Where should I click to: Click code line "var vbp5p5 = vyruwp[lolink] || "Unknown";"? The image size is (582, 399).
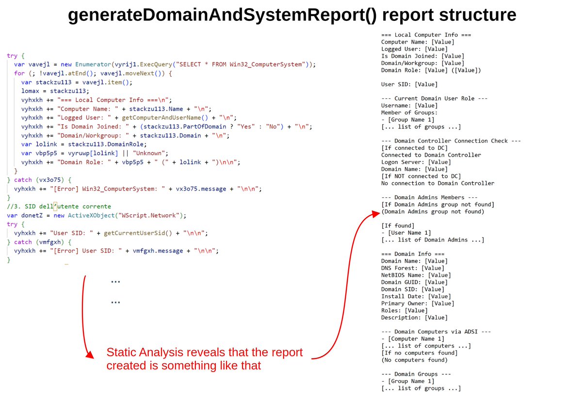tap(95, 154)
